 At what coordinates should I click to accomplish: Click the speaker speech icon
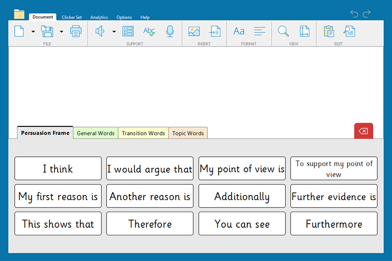point(99,31)
